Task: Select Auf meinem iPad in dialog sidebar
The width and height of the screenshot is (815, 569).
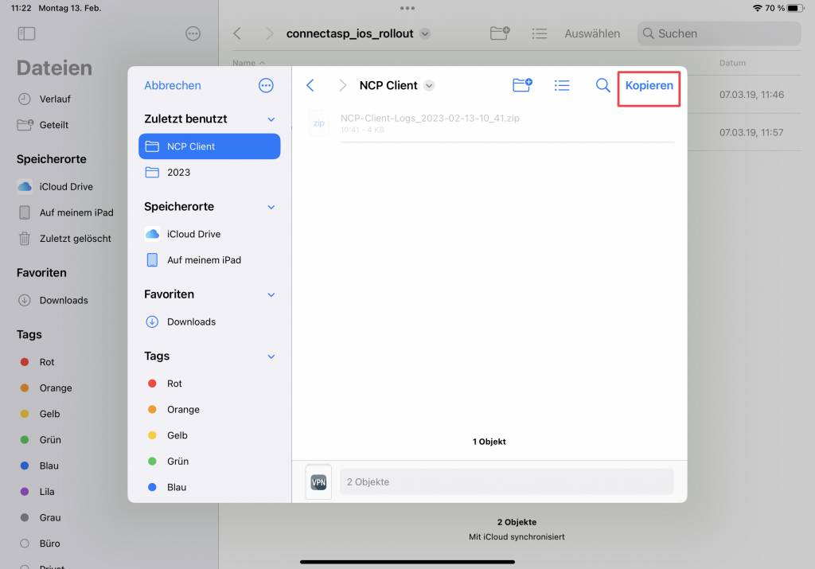Action: pos(204,259)
